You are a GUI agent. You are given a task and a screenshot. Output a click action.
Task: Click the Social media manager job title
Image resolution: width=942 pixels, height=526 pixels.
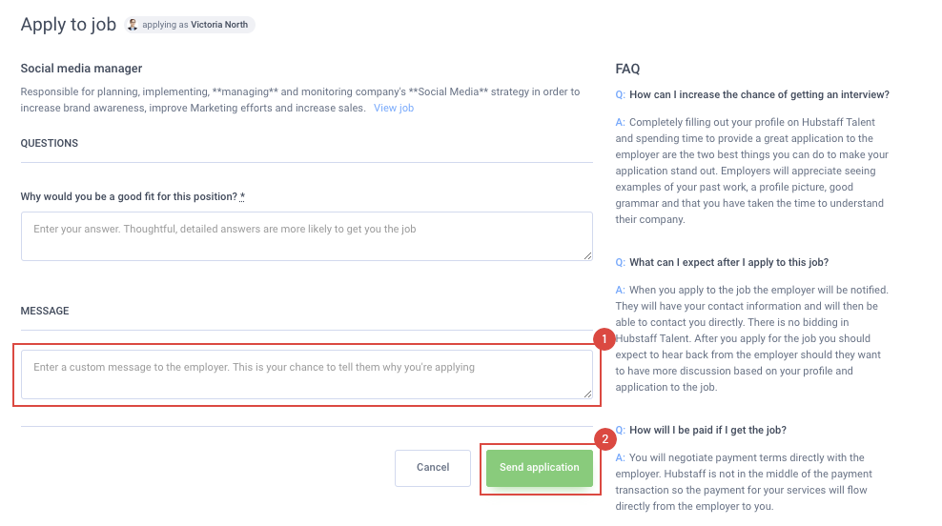point(81,69)
